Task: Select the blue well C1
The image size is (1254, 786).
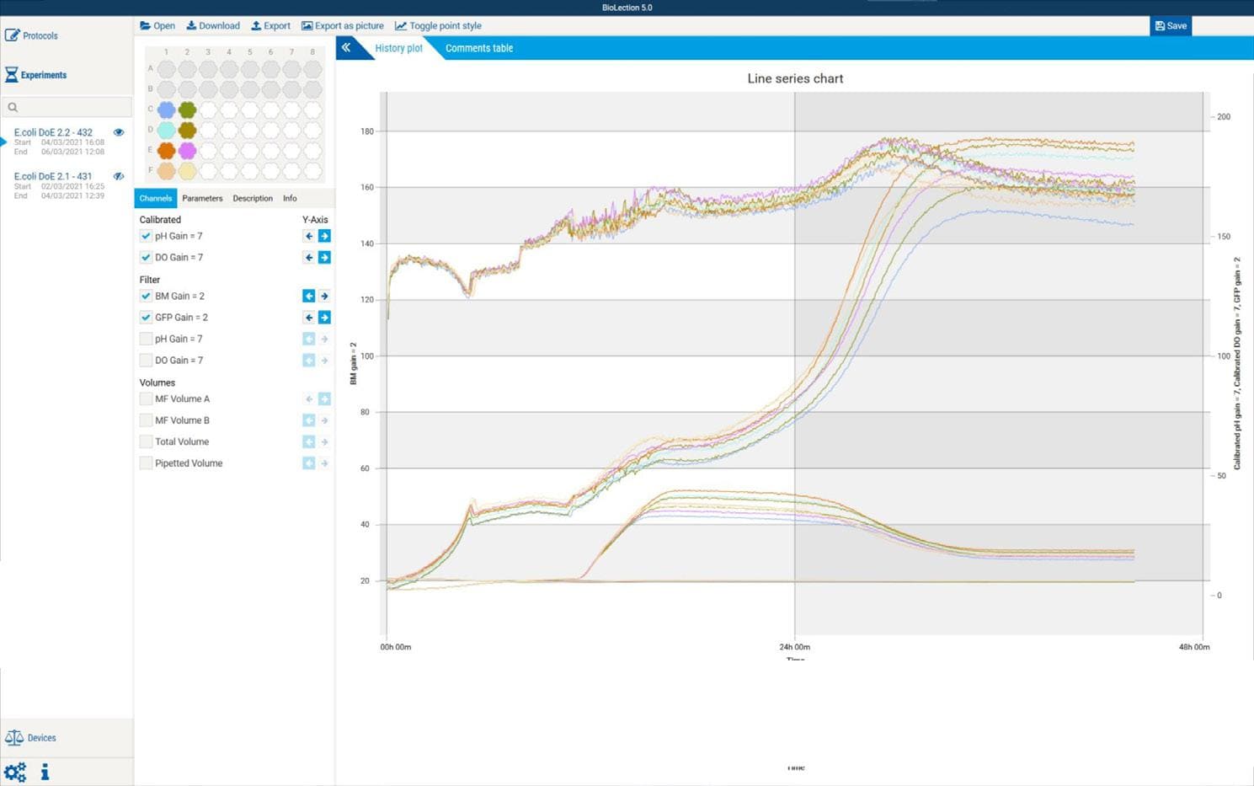Action: 167,110
